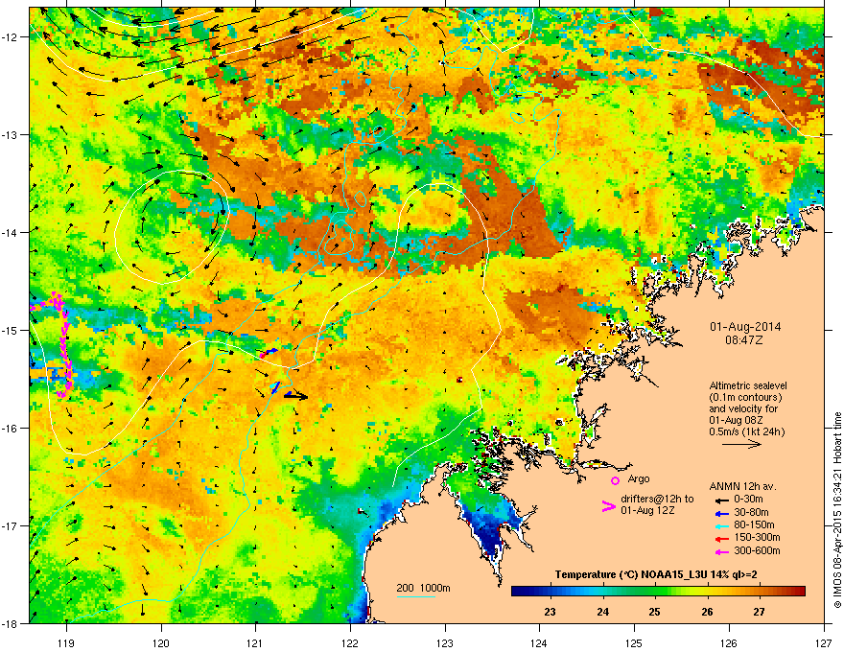Click longitude tick label 127
This screenshot has width=844, height=652.
point(824,642)
